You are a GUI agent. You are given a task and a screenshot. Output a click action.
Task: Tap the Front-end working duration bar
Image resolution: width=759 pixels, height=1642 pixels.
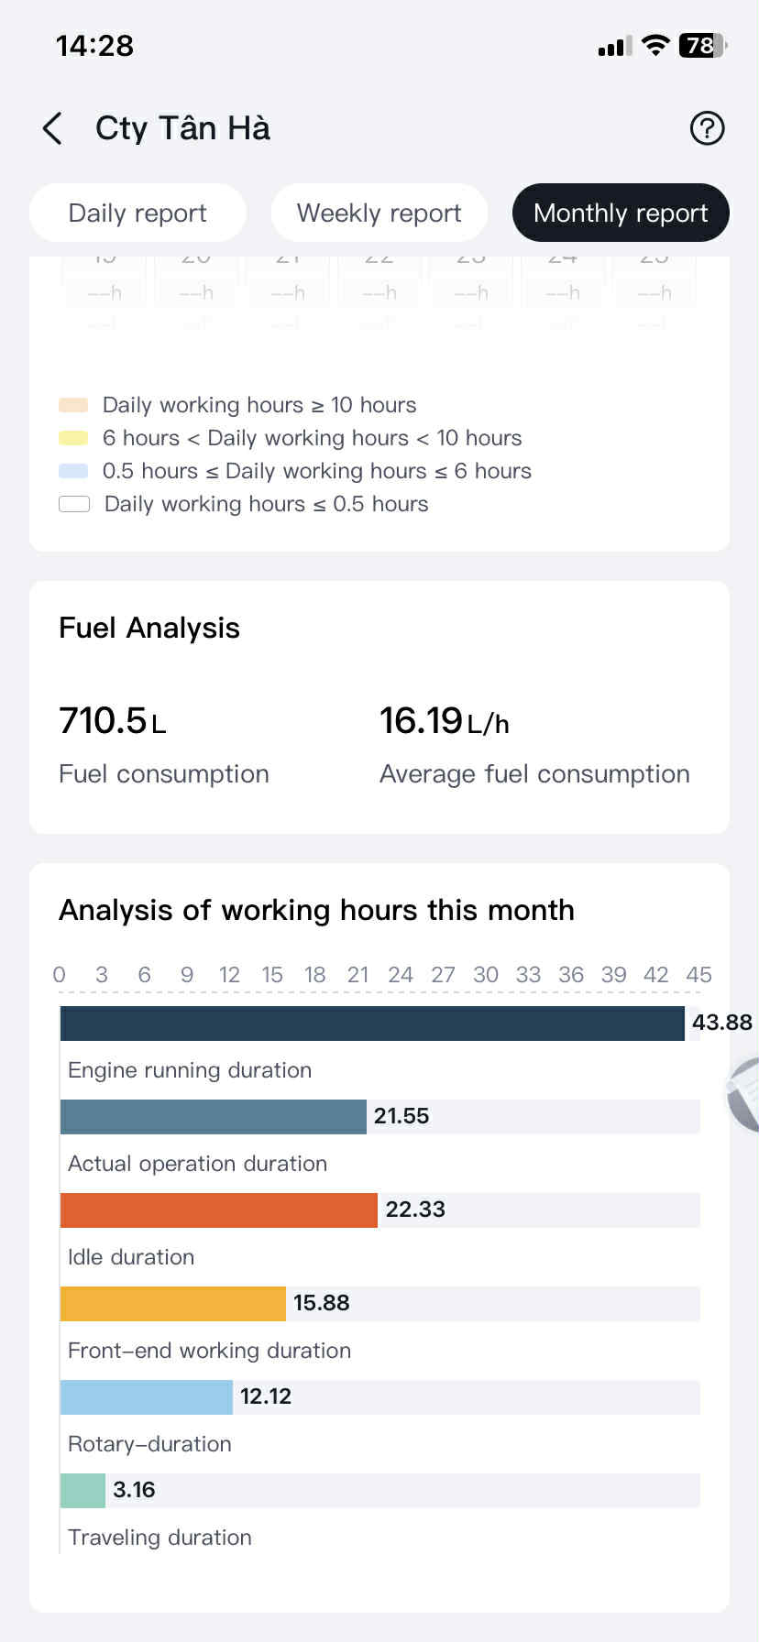172,1304
